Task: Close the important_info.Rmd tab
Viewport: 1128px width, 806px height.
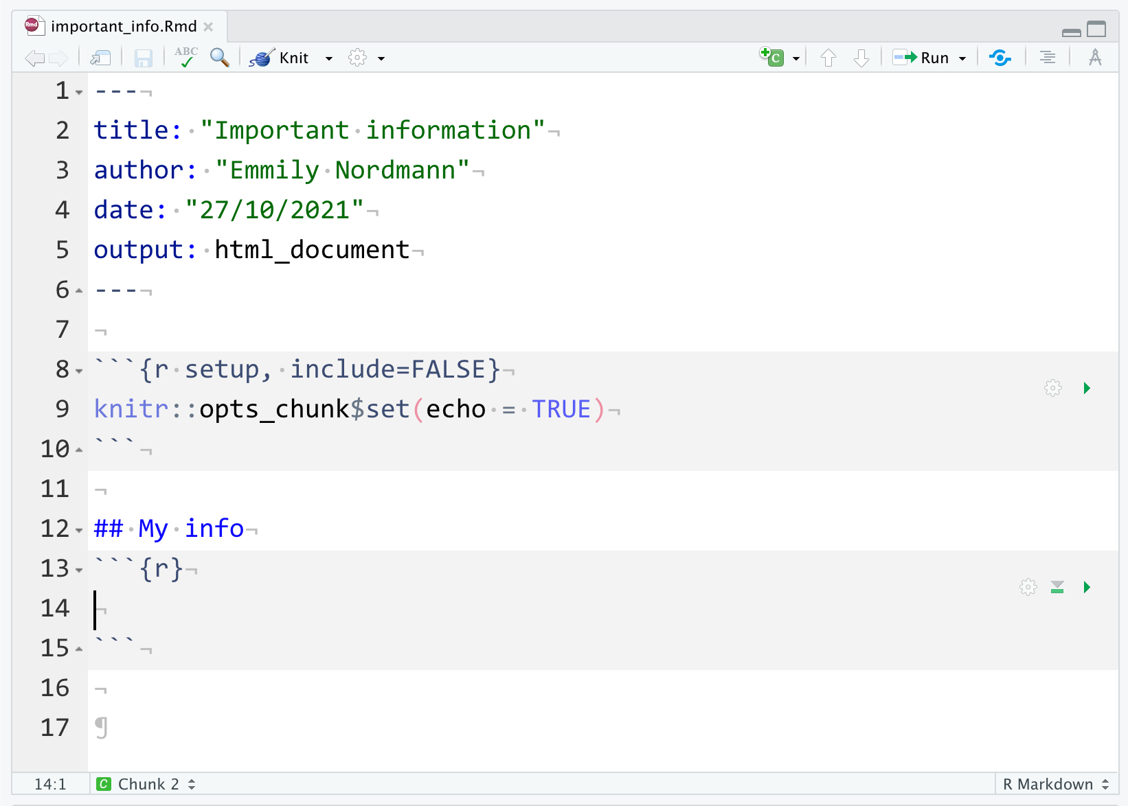Action: pos(208,27)
